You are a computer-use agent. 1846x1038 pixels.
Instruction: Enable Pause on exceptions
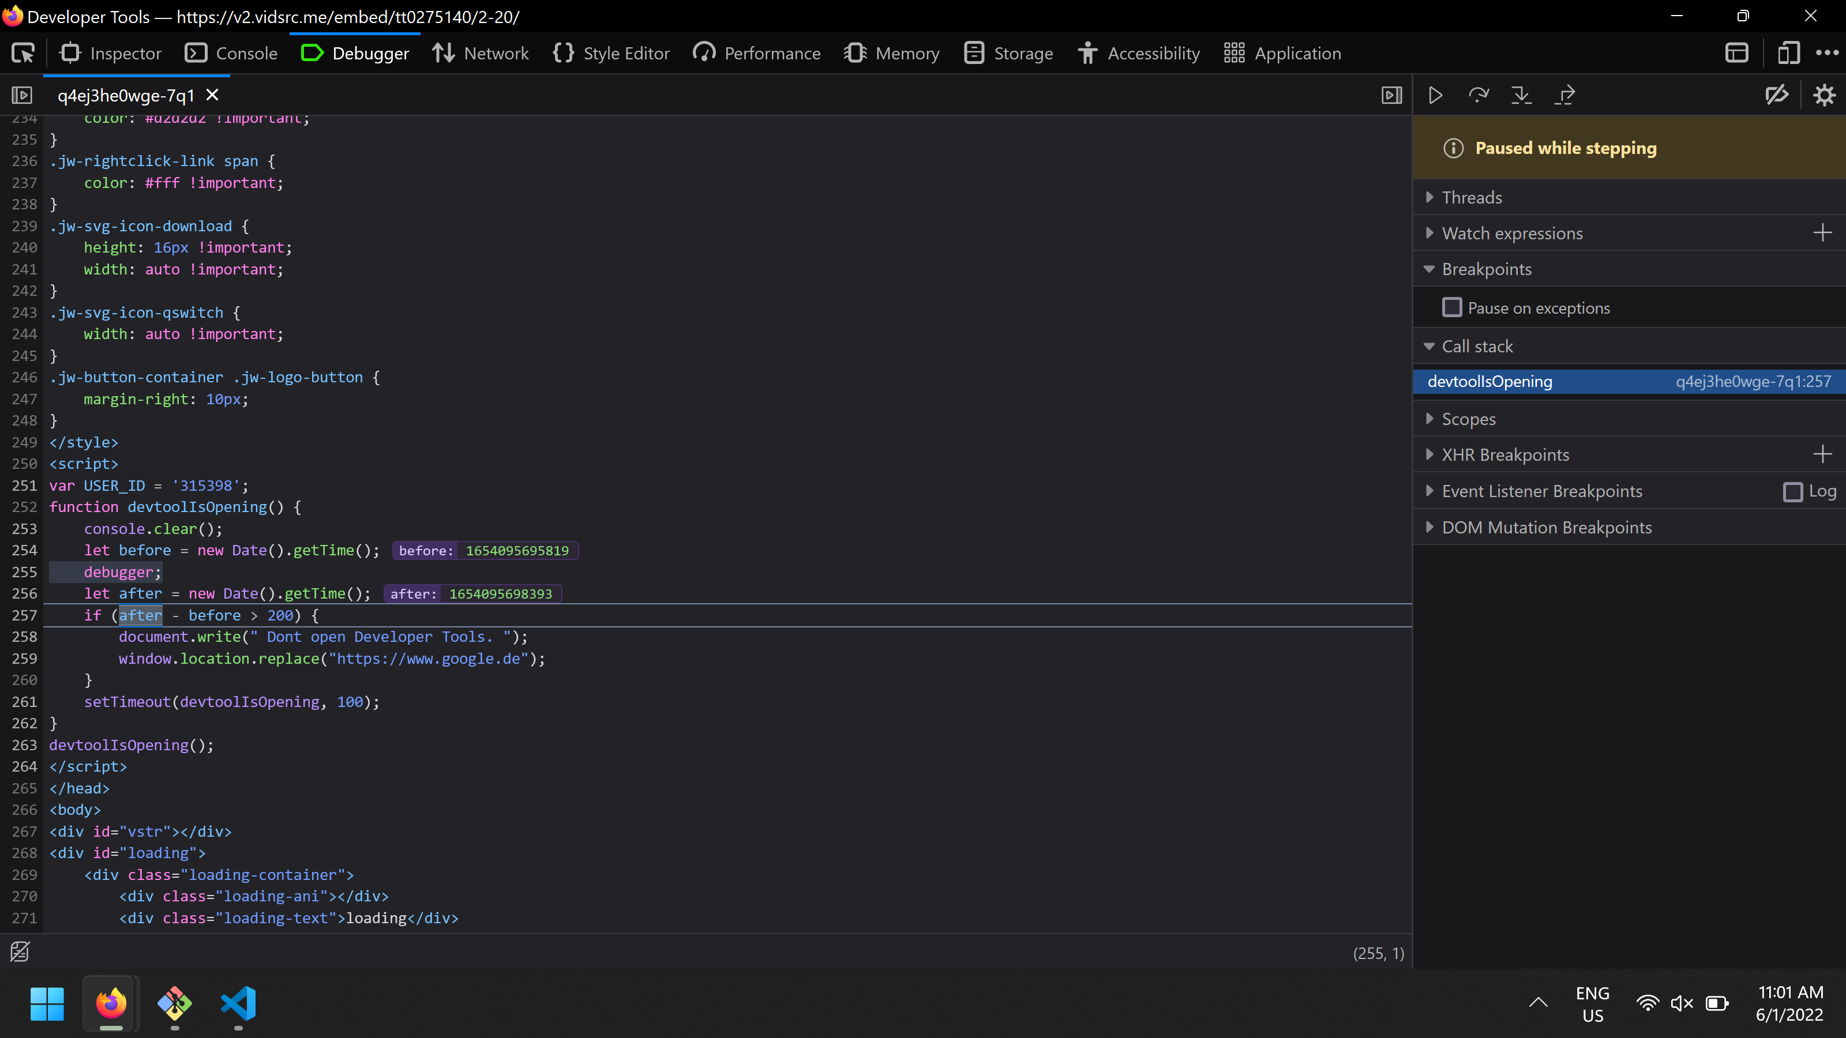click(1453, 307)
